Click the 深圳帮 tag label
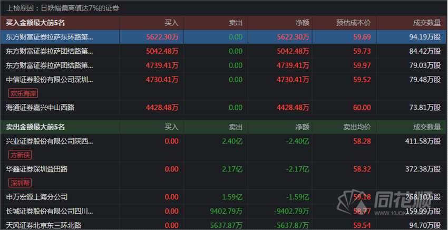The width and height of the screenshot is (448, 230). pyautogui.click(x=21, y=183)
